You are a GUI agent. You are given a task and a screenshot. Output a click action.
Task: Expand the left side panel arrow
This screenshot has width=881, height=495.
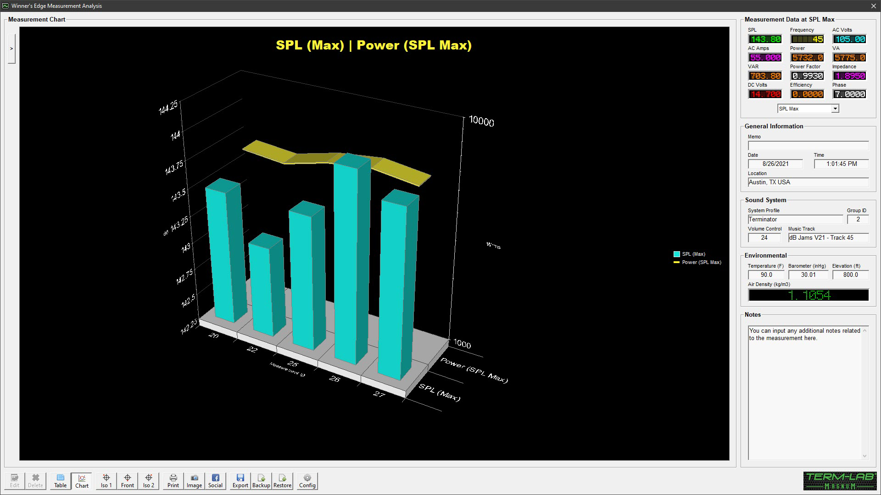(11, 49)
